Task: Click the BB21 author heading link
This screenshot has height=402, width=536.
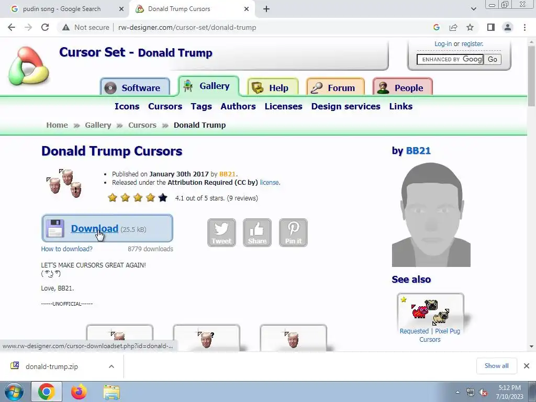Action: [418, 151]
